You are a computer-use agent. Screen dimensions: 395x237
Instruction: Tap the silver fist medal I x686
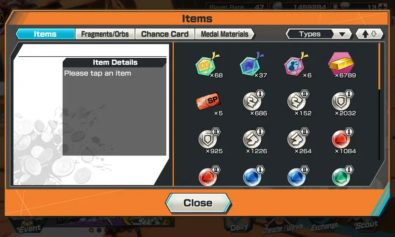(254, 103)
